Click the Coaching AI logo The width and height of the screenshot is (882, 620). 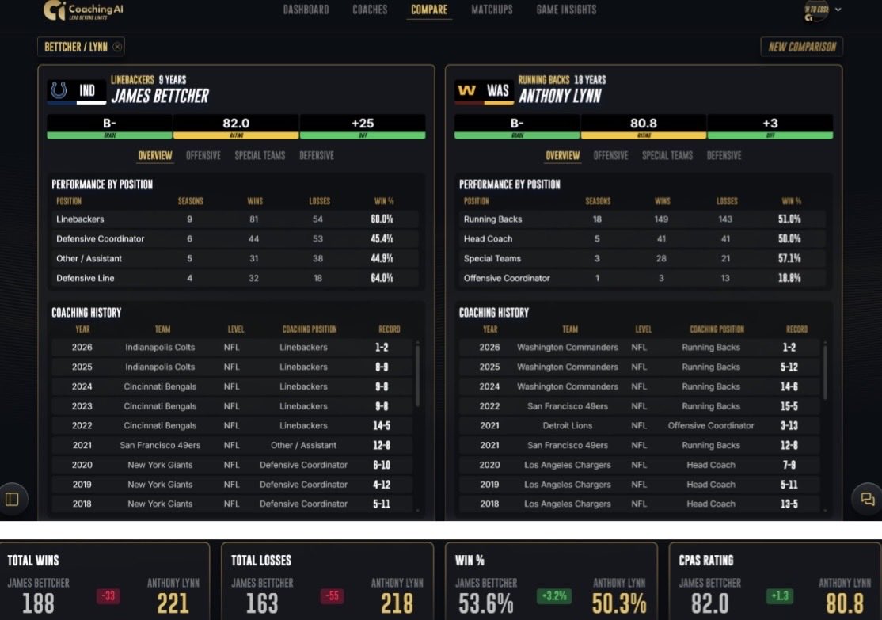pos(83,10)
